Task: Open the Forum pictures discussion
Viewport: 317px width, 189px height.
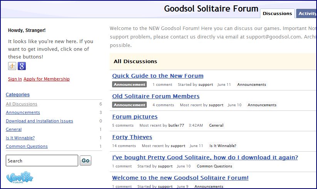Action: point(135,117)
